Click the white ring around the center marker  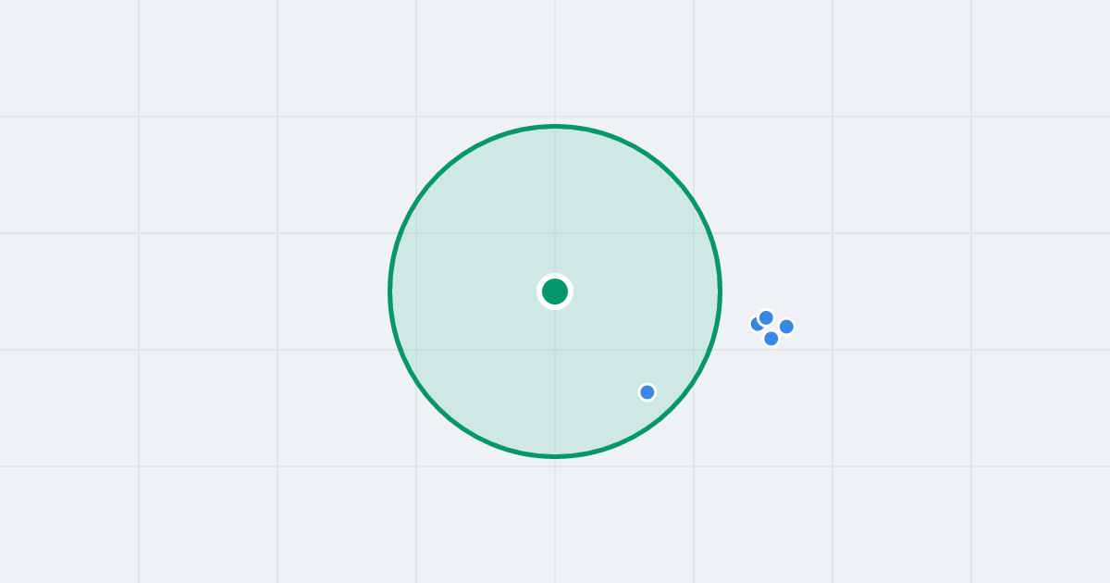(555, 276)
